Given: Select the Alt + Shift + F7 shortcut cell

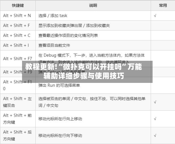Looking at the screenshot, I should click(x=17, y=59).
